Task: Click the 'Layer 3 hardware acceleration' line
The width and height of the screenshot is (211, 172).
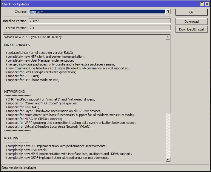Action: point(53,111)
